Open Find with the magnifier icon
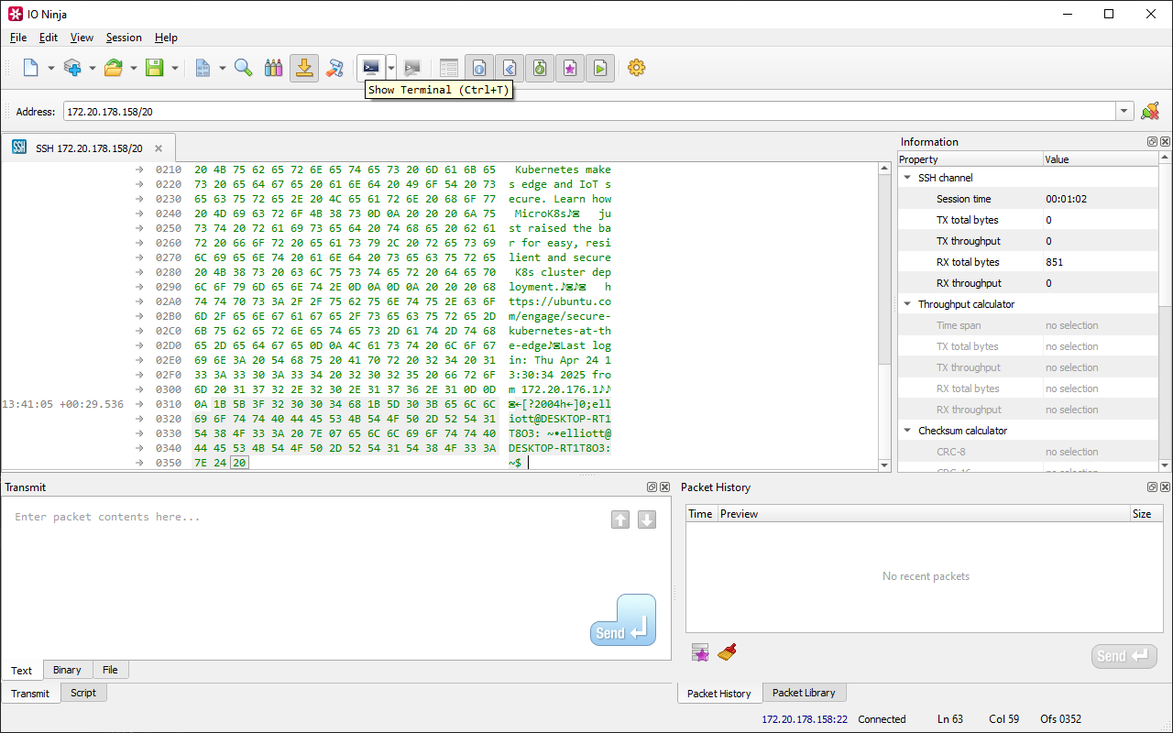 click(x=244, y=68)
